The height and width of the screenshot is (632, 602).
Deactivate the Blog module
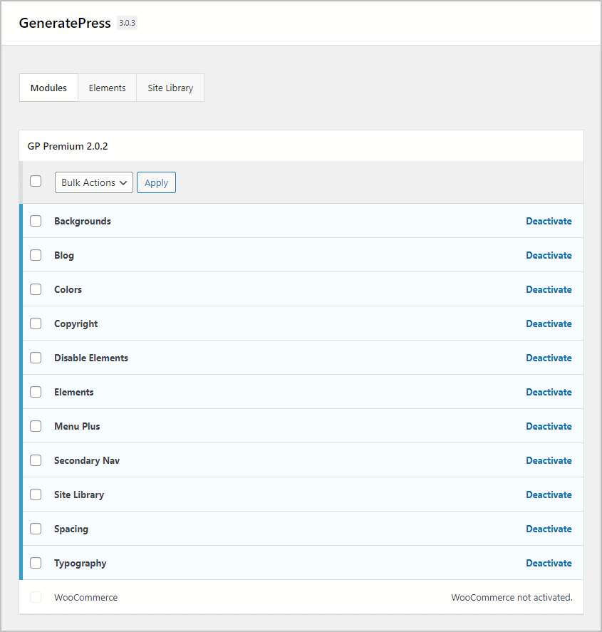(x=549, y=255)
